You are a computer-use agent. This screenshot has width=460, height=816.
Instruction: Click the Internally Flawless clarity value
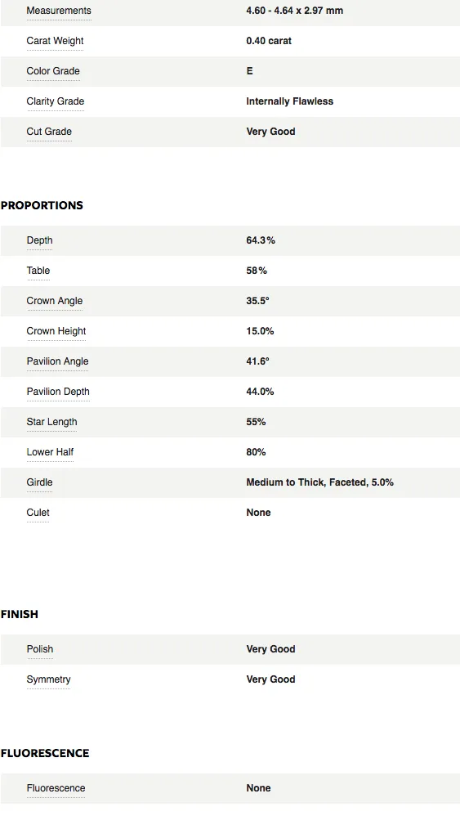289,101
